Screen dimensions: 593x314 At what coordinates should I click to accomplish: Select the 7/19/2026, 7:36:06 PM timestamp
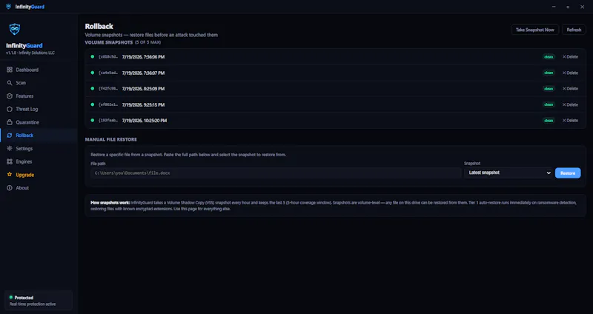[x=143, y=57]
